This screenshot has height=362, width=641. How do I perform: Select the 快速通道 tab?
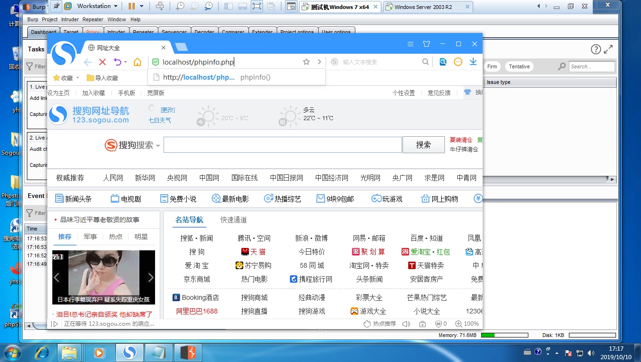[233, 220]
